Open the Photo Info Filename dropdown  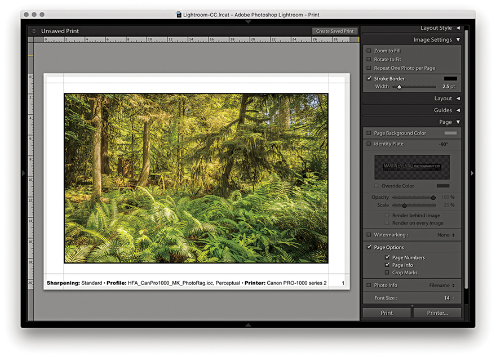tap(442, 285)
